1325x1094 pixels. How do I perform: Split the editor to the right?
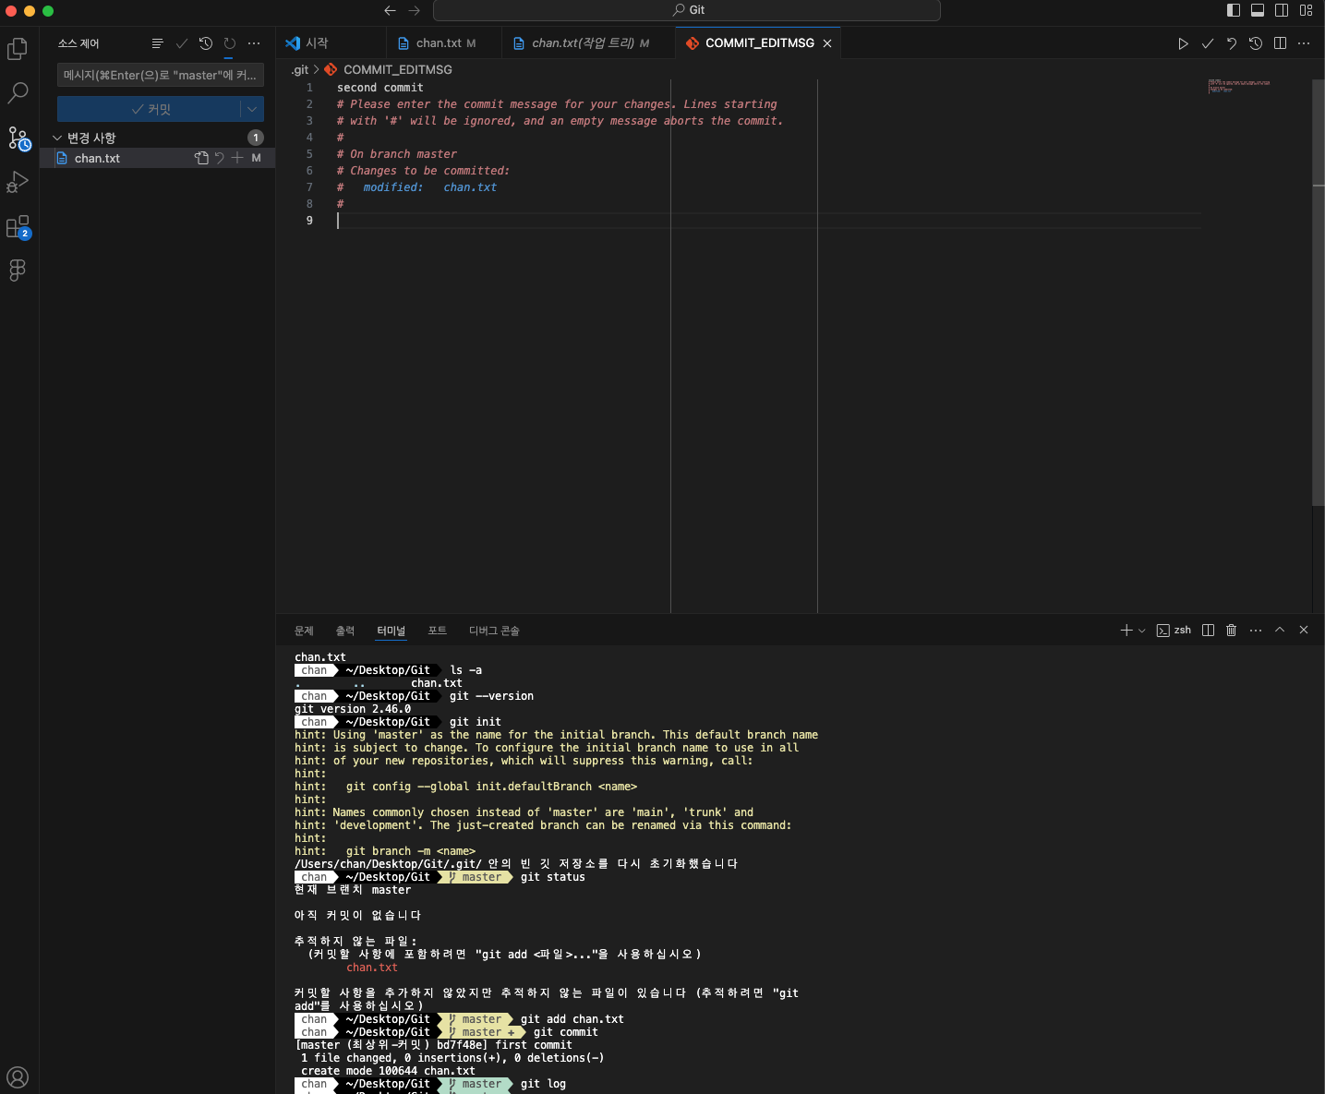coord(1280,43)
